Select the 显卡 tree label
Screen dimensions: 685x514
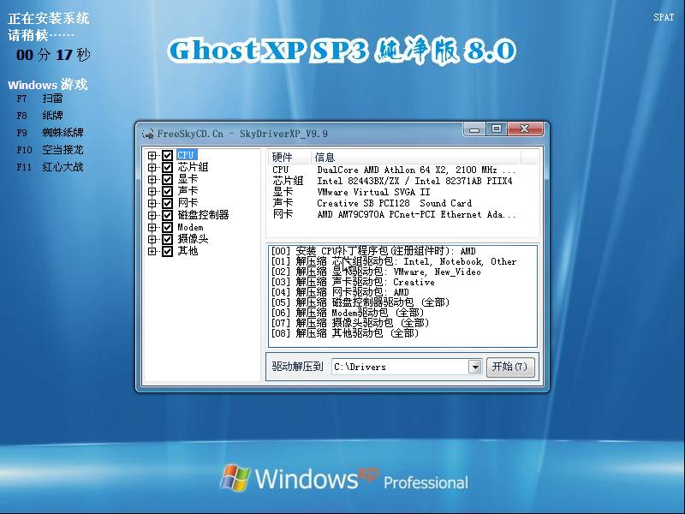[188, 179]
